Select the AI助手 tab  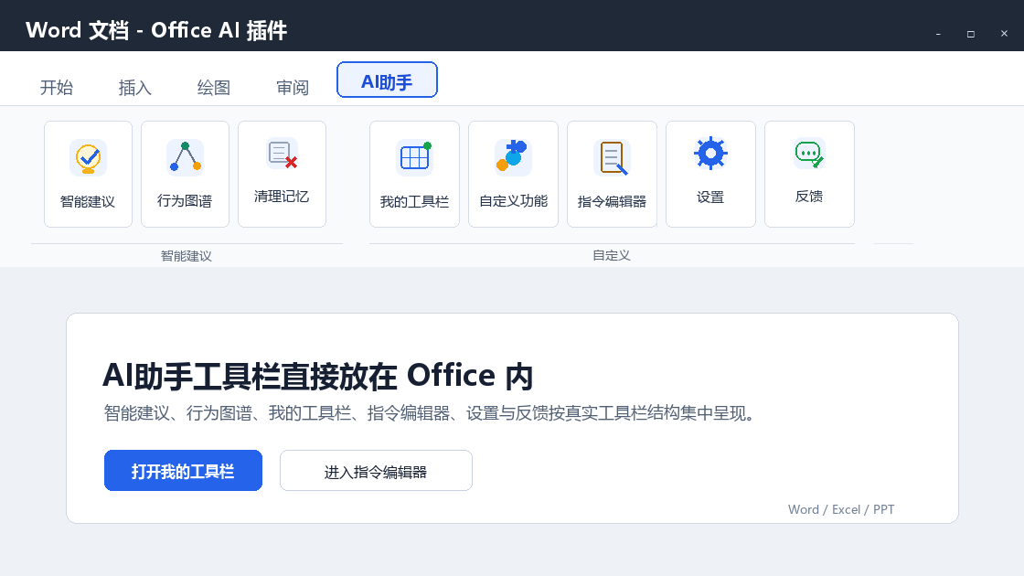[388, 80]
